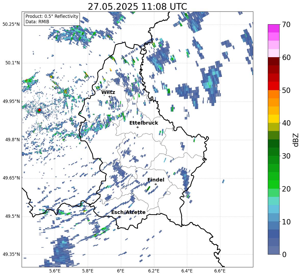302x276 pixels.
Task: Click the red radar location marker
Action: (x=39, y=110)
